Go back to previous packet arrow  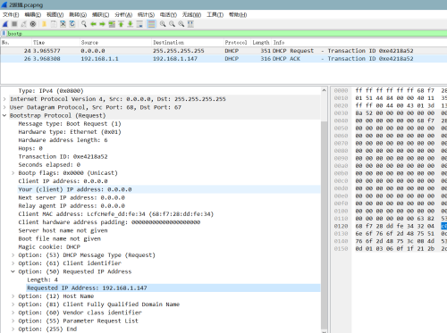coord(93,24)
